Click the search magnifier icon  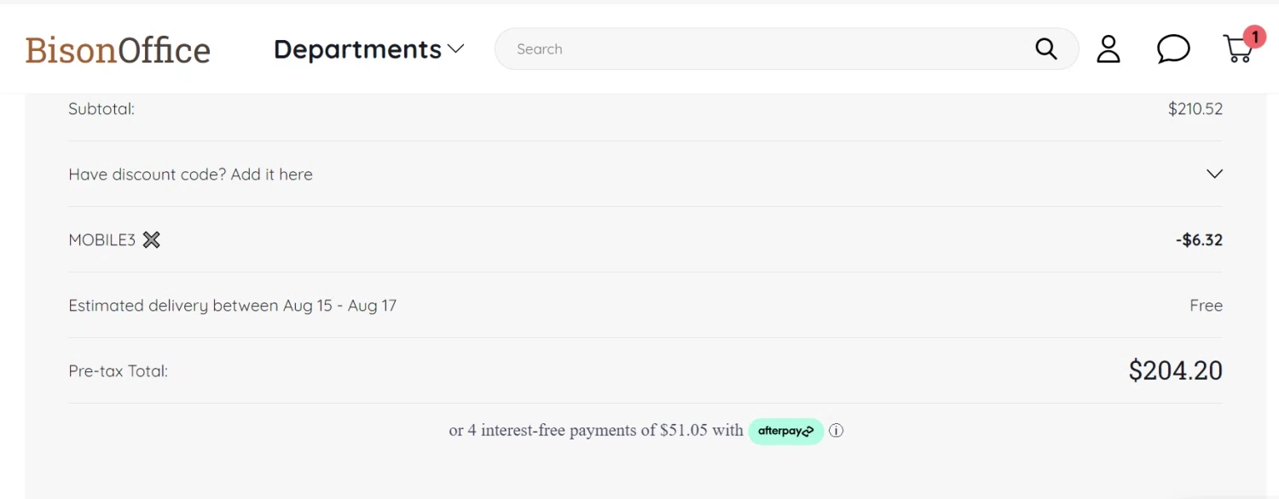[1046, 49]
